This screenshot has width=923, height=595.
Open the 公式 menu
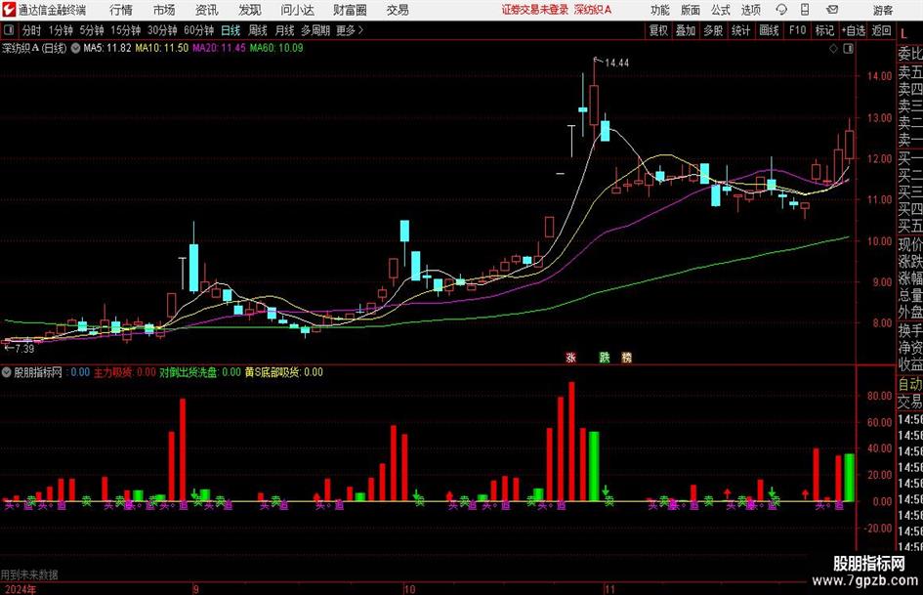(x=721, y=10)
